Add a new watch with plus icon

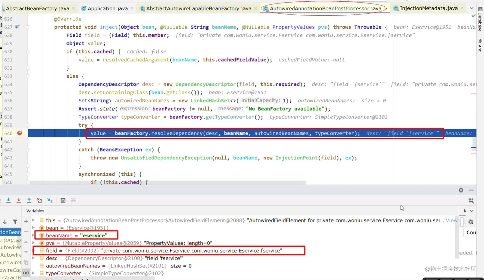(x=26, y=221)
